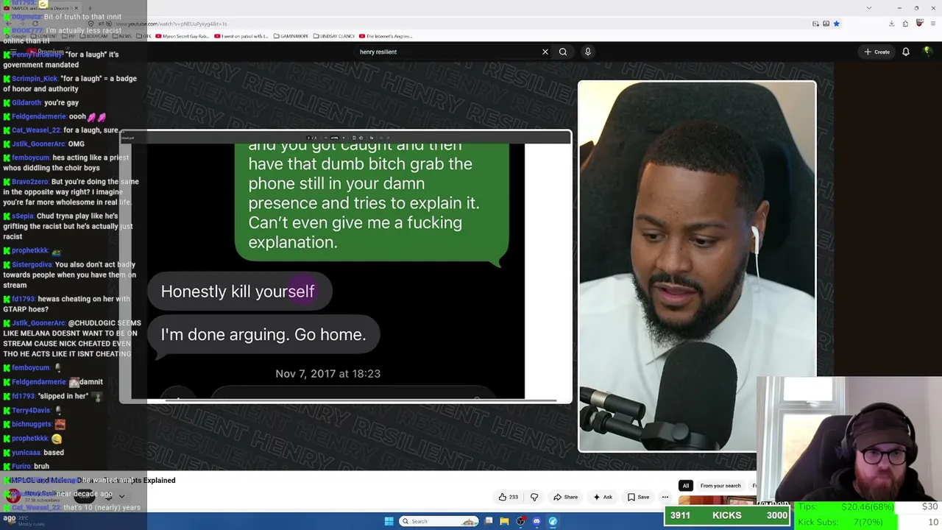
Task: Open File Explorer from the taskbar
Action: (504, 521)
